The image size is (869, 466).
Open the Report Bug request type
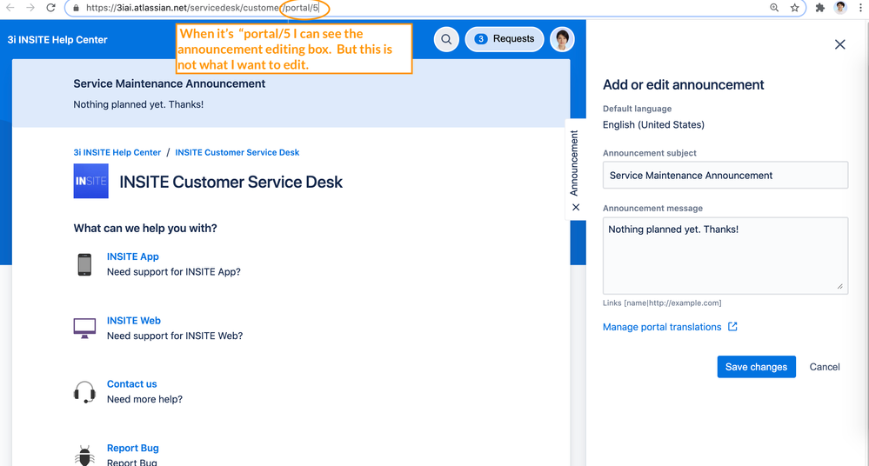tap(133, 448)
